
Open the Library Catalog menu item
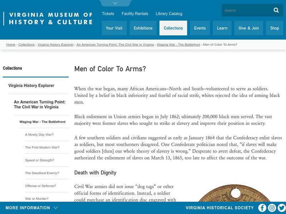point(168,14)
